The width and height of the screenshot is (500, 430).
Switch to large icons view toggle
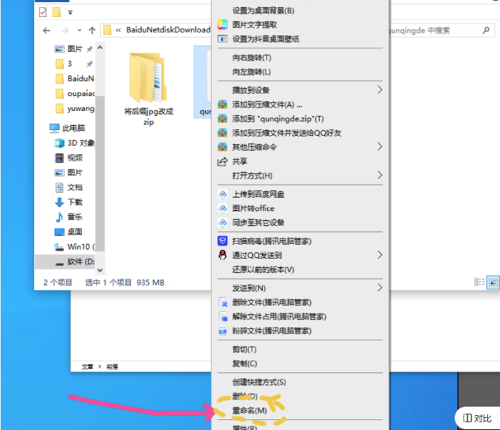[x=494, y=282]
